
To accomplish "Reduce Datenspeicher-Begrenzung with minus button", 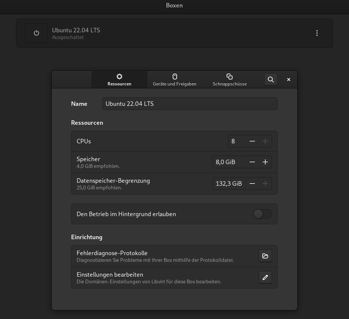I will [x=252, y=183].
